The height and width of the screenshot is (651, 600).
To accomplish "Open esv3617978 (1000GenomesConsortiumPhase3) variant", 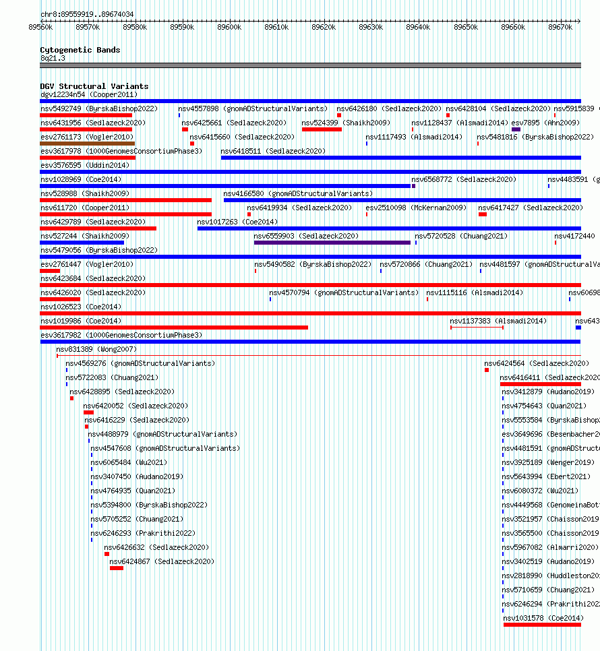I will (x=121, y=151).
